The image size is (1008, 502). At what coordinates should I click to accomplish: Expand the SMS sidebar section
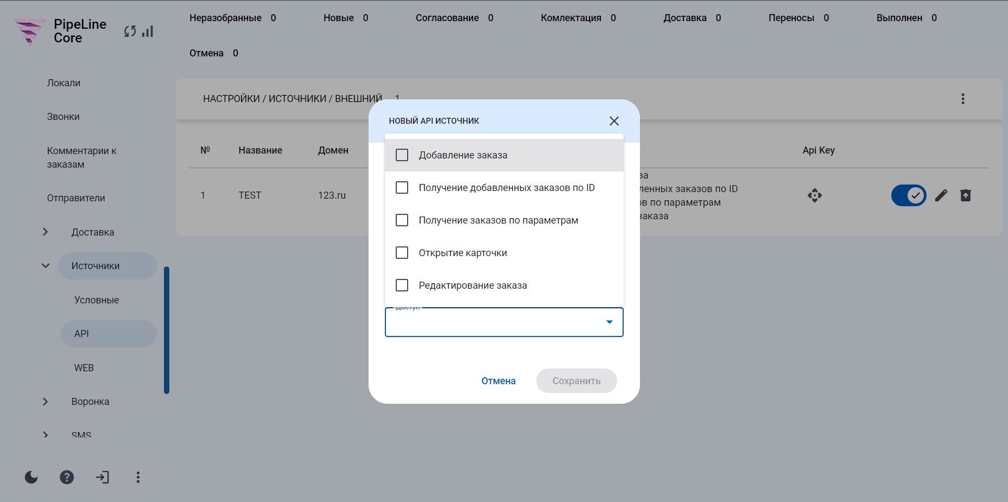46,435
